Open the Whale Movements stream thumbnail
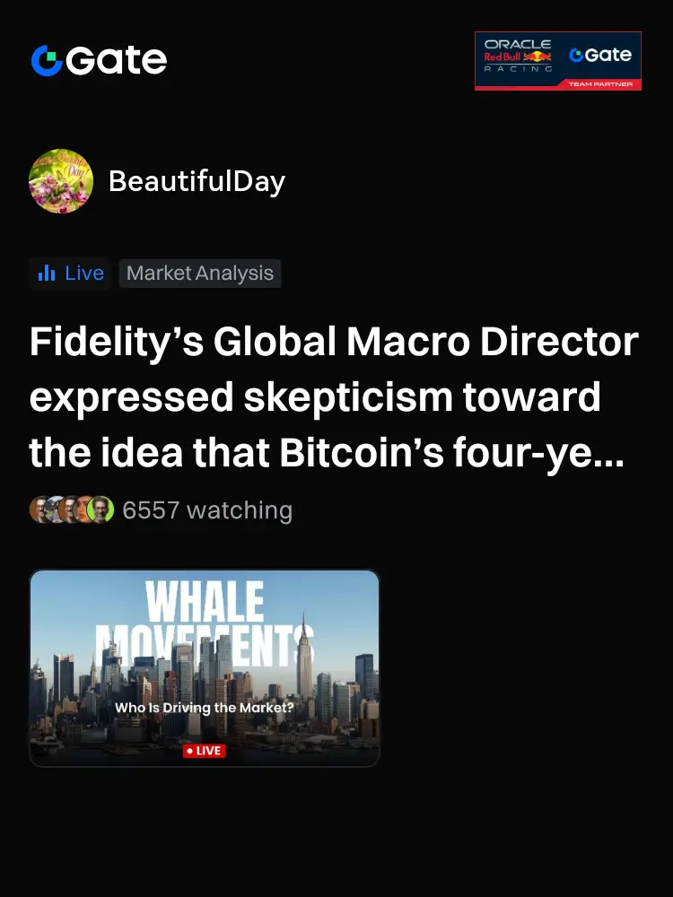This screenshot has width=673, height=897. click(x=205, y=668)
